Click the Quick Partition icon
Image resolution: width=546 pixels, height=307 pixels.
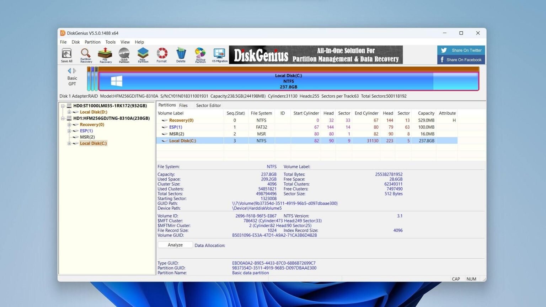click(x=124, y=55)
